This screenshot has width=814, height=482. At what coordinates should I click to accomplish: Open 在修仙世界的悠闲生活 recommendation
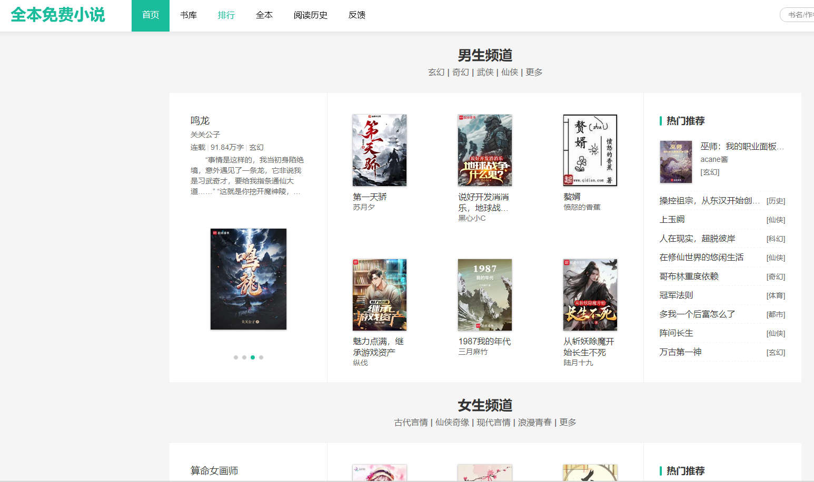[x=701, y=258]
